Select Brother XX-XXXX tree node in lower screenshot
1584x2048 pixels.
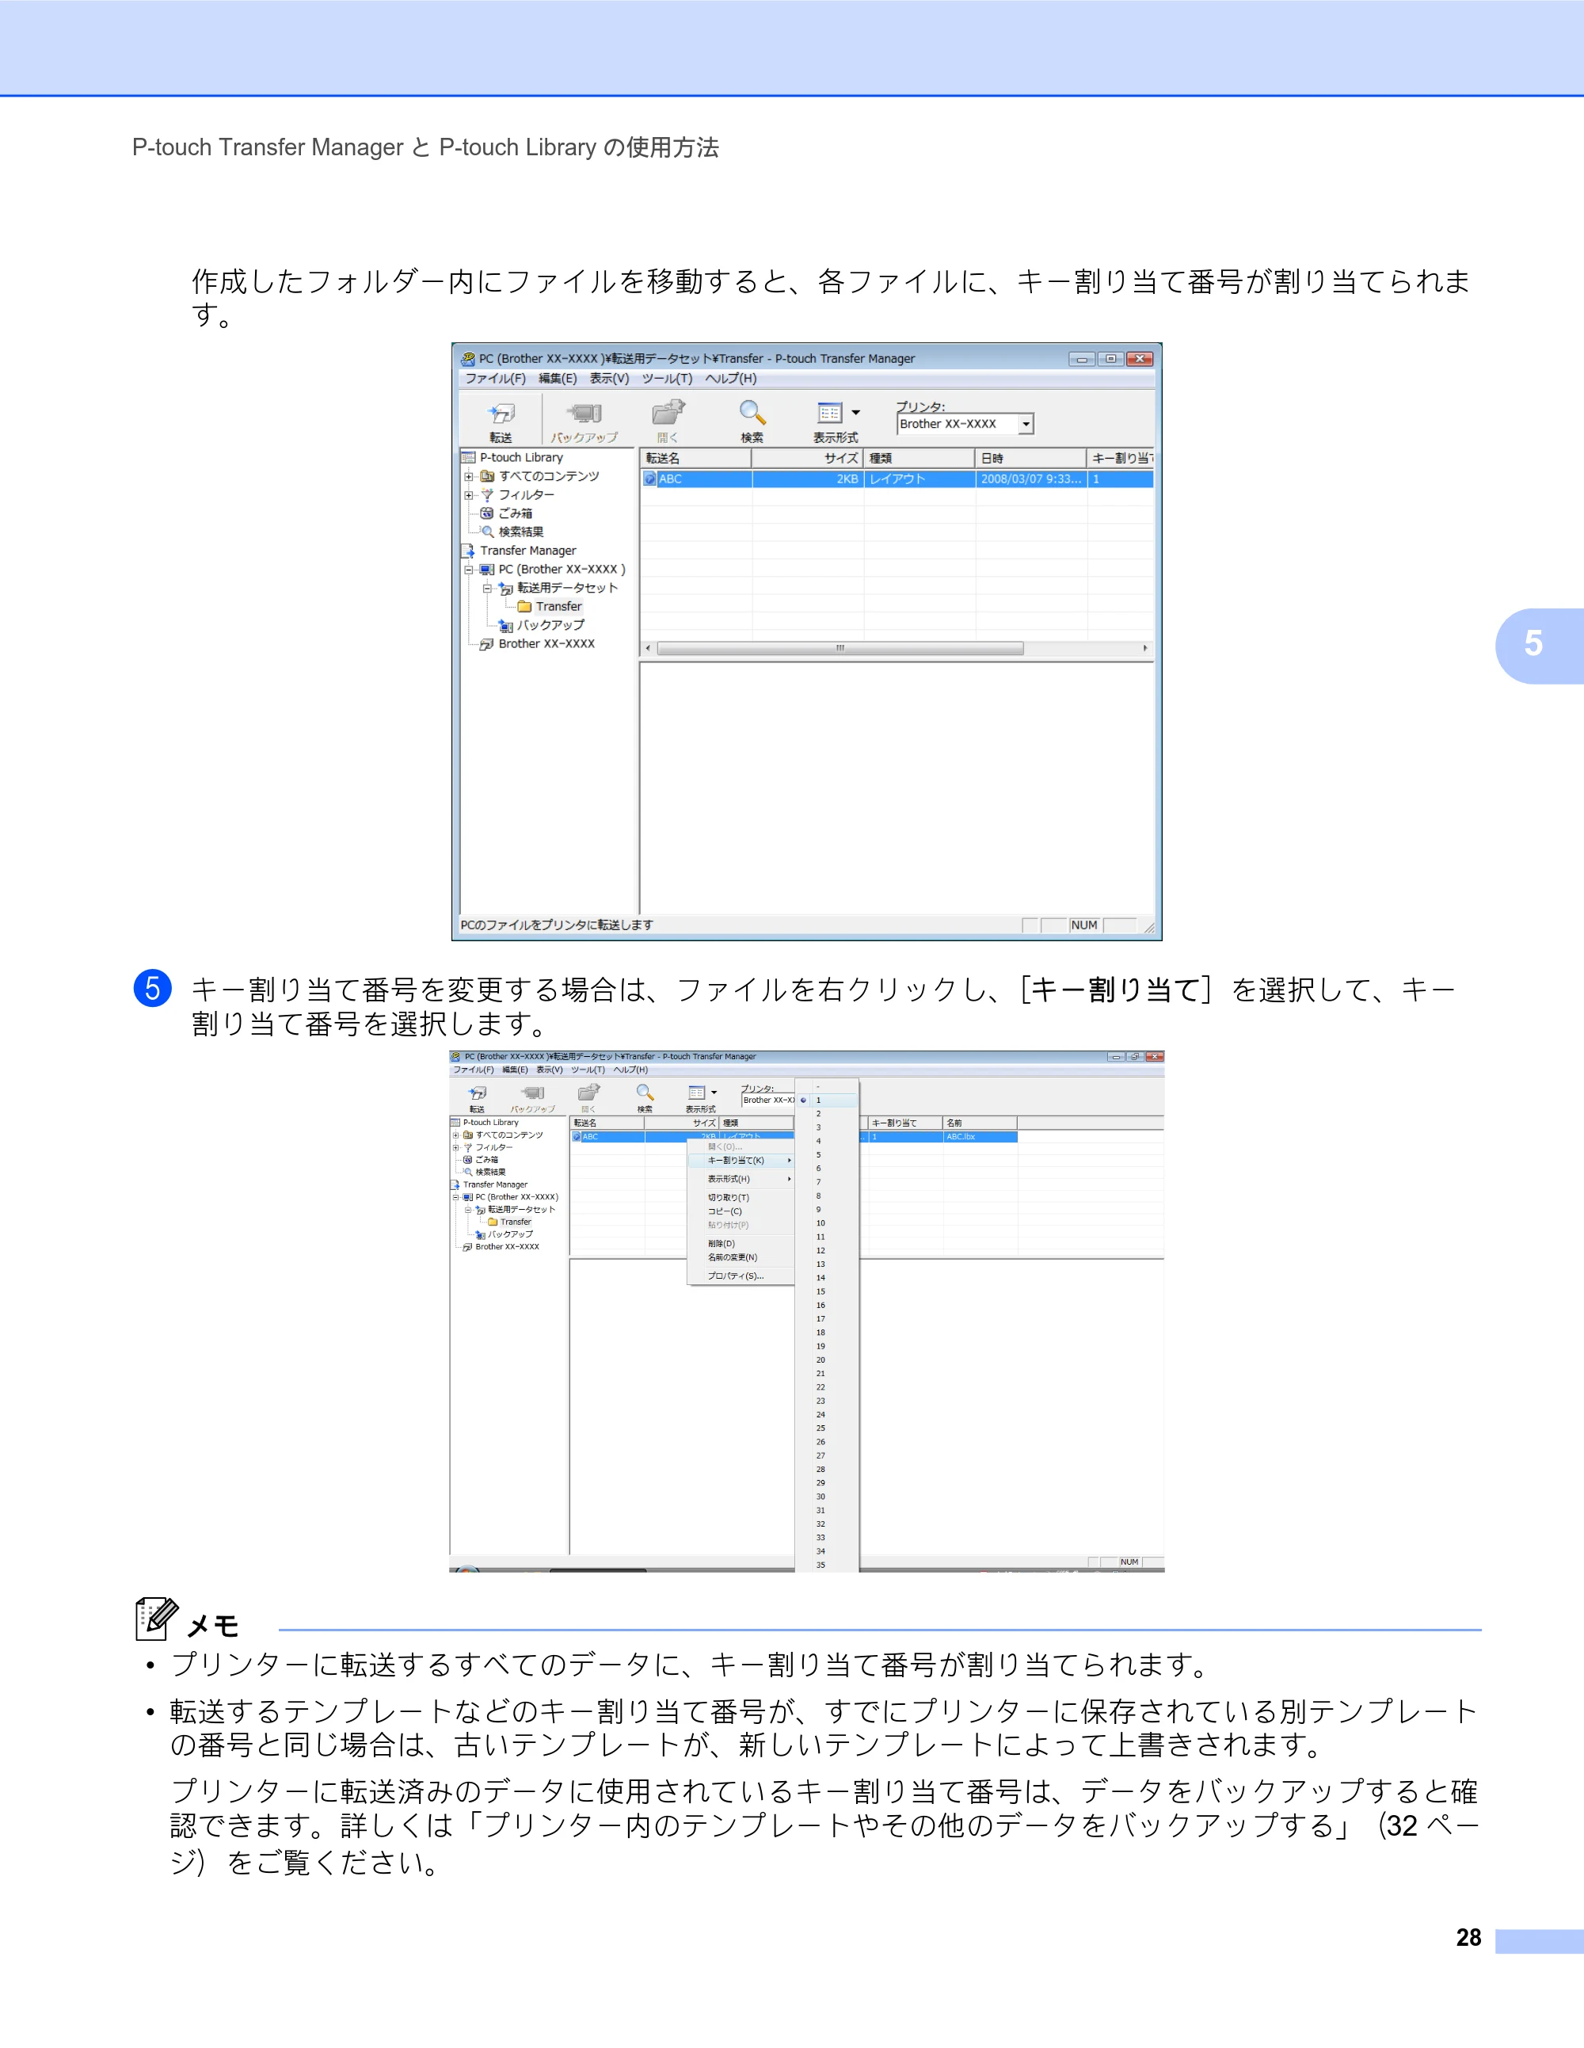tap(501, 1247)
